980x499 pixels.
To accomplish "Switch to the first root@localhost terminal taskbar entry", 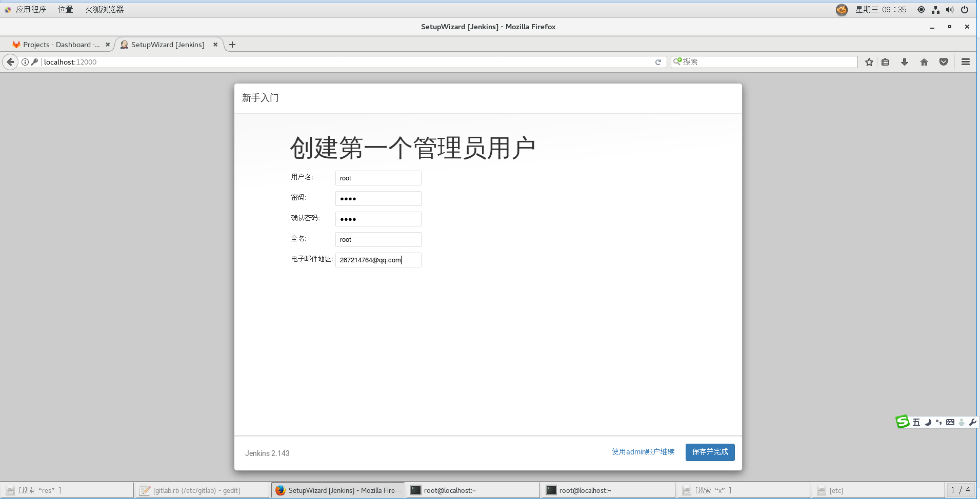I will pos(473,490).
